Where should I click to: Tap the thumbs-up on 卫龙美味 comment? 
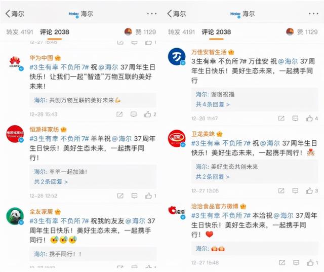[x=309, y=190]
